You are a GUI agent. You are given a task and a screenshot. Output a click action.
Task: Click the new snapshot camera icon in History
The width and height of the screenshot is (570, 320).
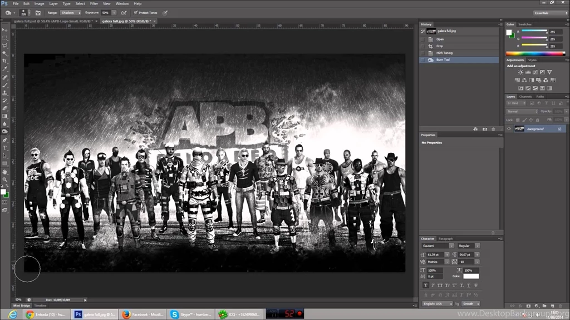484,129
